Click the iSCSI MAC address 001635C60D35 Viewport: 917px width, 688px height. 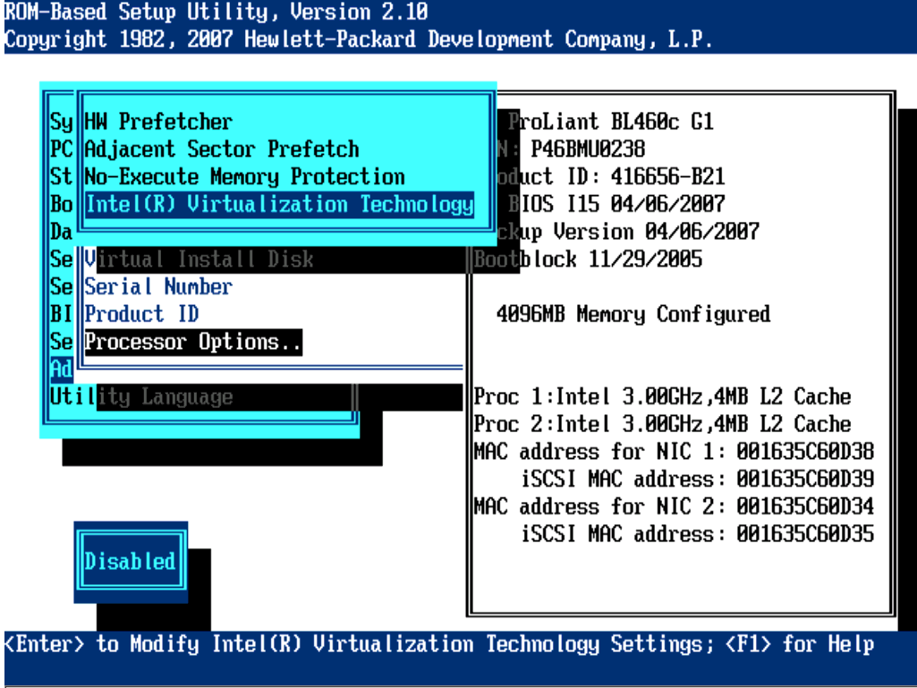pyautogui.click(x=805, y=534)
